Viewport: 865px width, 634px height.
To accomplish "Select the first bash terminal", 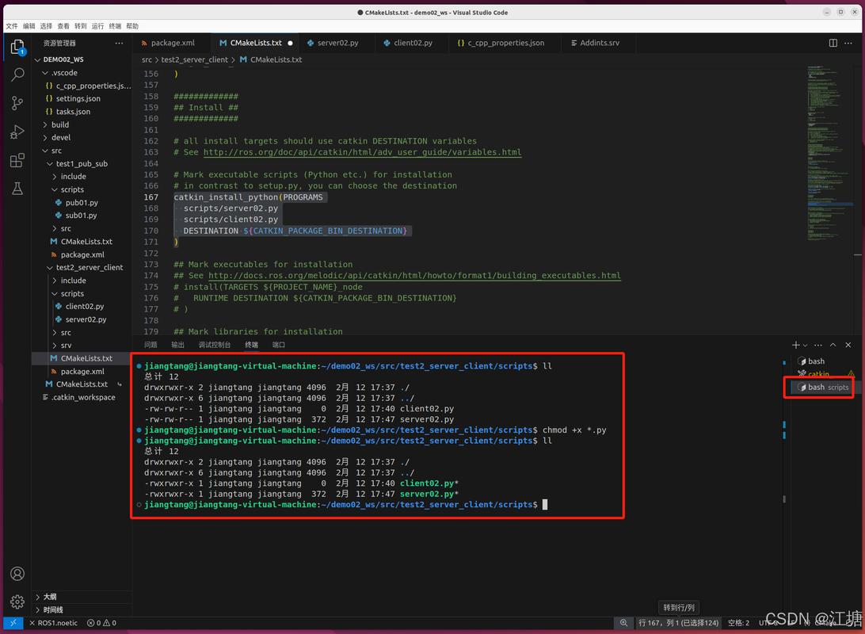I will coord(822,361).
